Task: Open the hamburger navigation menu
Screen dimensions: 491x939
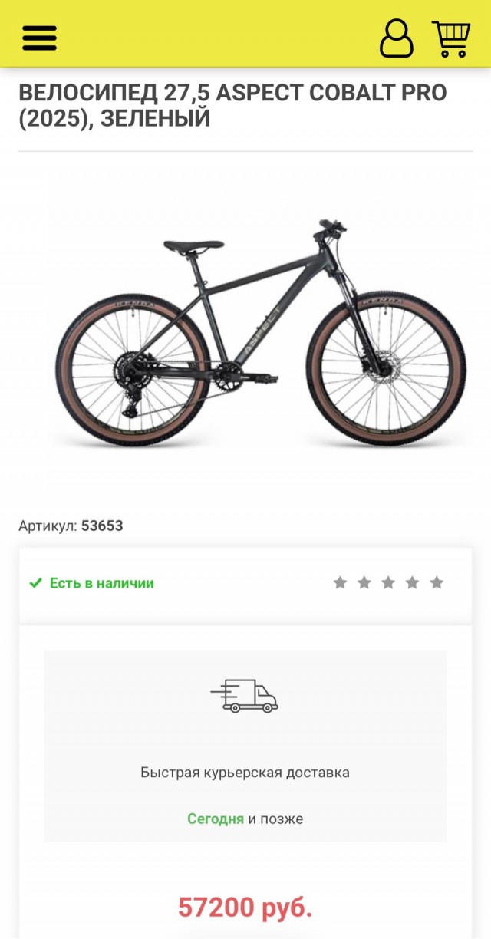Action: pos(39,37)
